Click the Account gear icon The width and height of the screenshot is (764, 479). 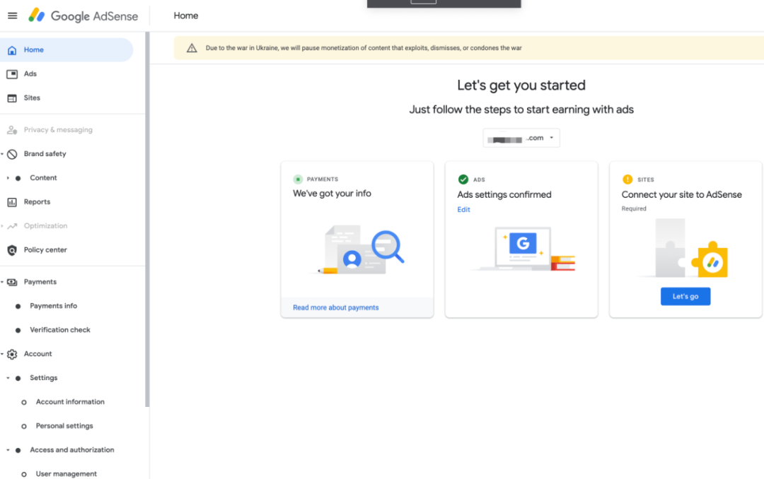coord(12,354)
